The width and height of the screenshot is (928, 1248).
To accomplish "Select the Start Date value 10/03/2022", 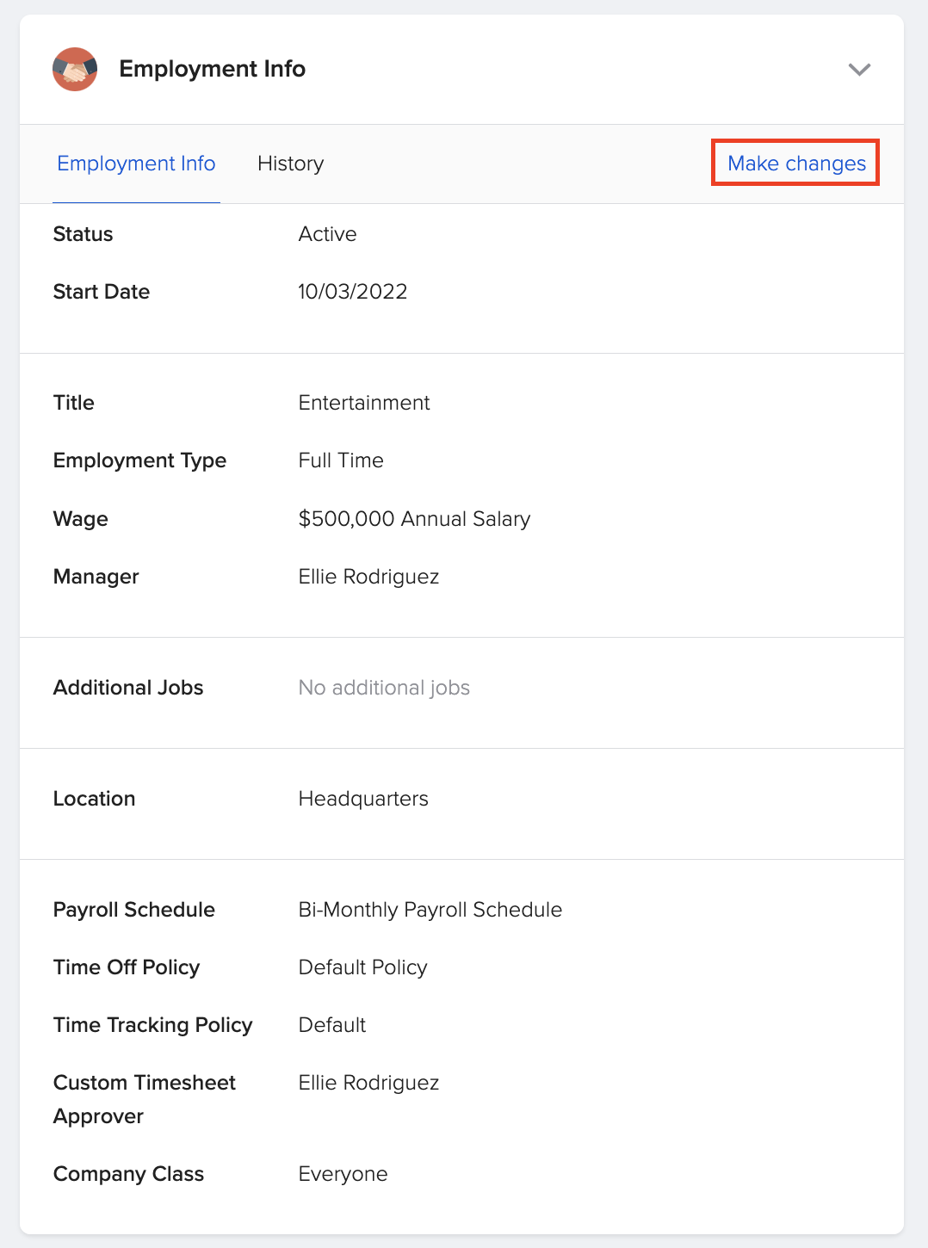I will pos(353,292).
